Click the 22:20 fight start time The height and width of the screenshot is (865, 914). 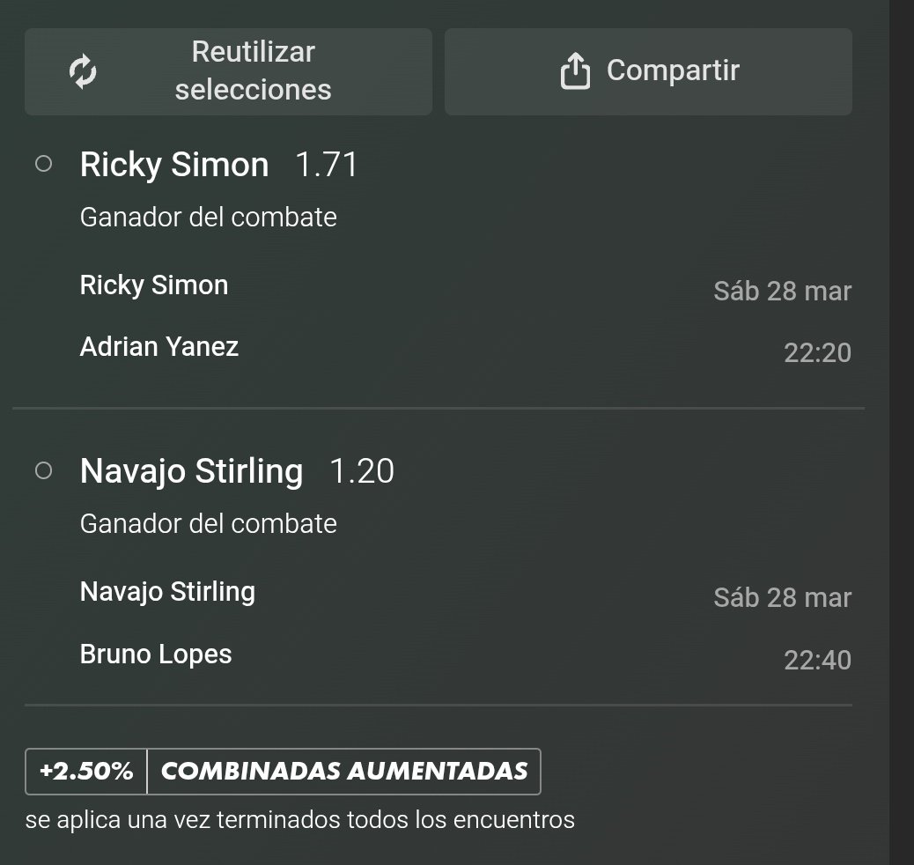coord(817,353)
